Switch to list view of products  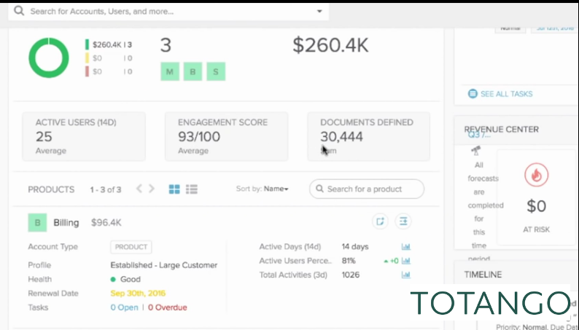pyautogui.click(x=192, y=189)
